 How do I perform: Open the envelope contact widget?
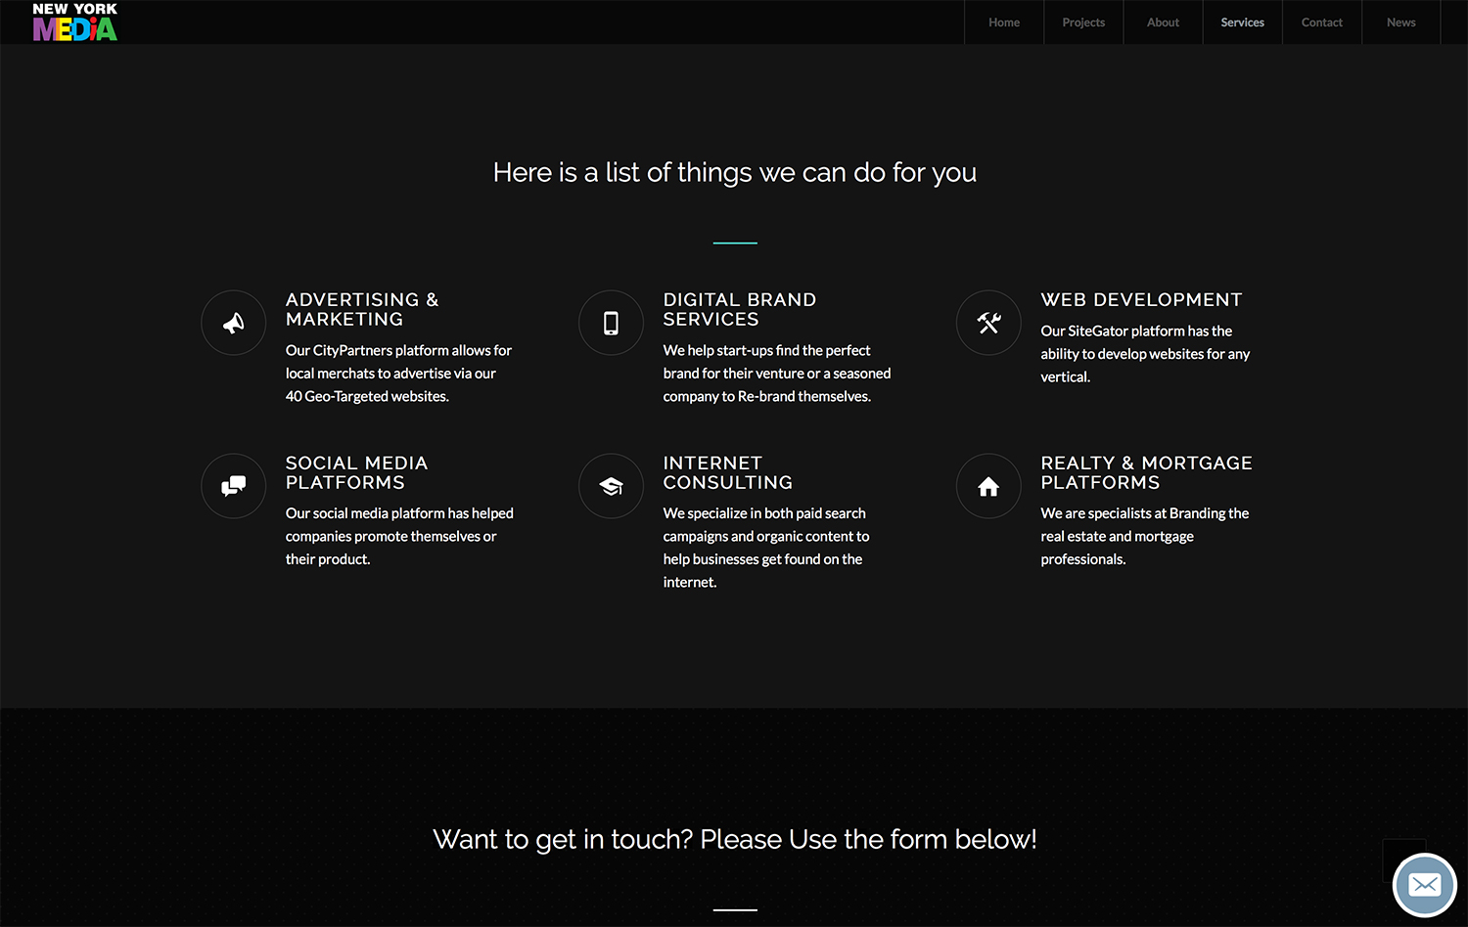coord(1425,885)
